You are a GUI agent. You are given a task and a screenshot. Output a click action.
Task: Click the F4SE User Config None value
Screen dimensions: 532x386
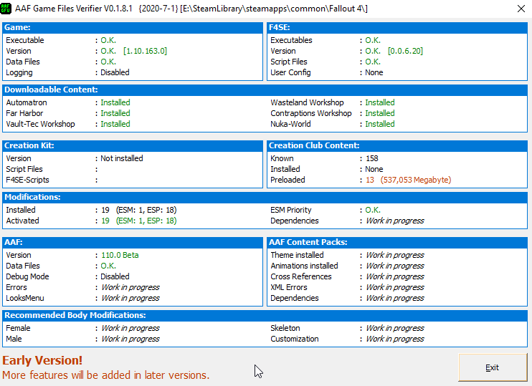click(x=374, y=72)
